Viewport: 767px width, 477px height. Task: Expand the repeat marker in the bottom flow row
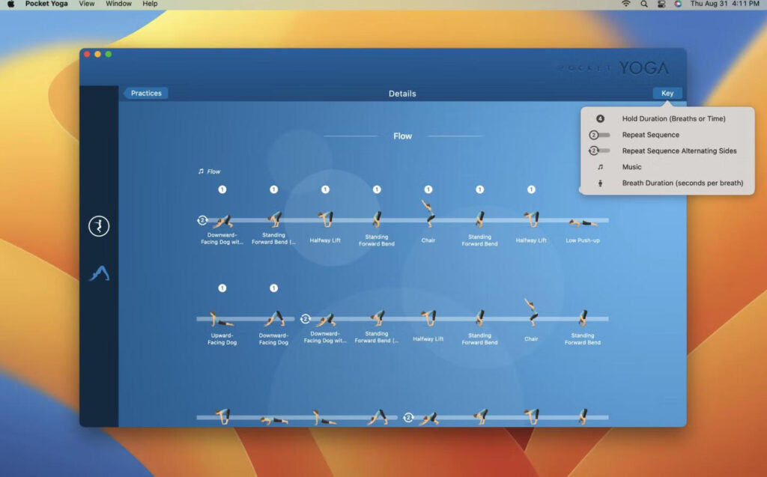[x=408, y=418]
